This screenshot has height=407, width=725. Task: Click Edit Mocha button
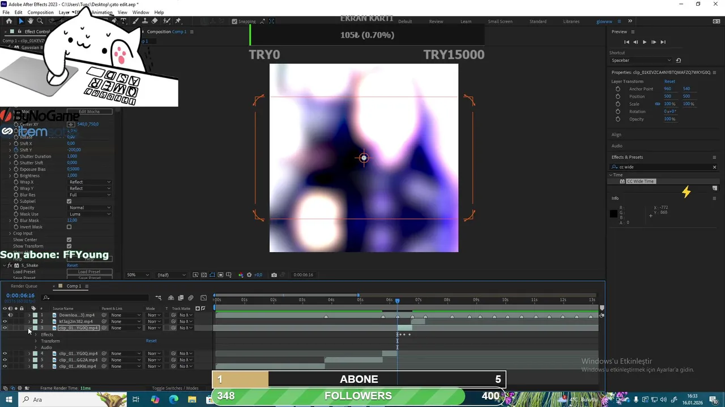[x=89, y=112]
